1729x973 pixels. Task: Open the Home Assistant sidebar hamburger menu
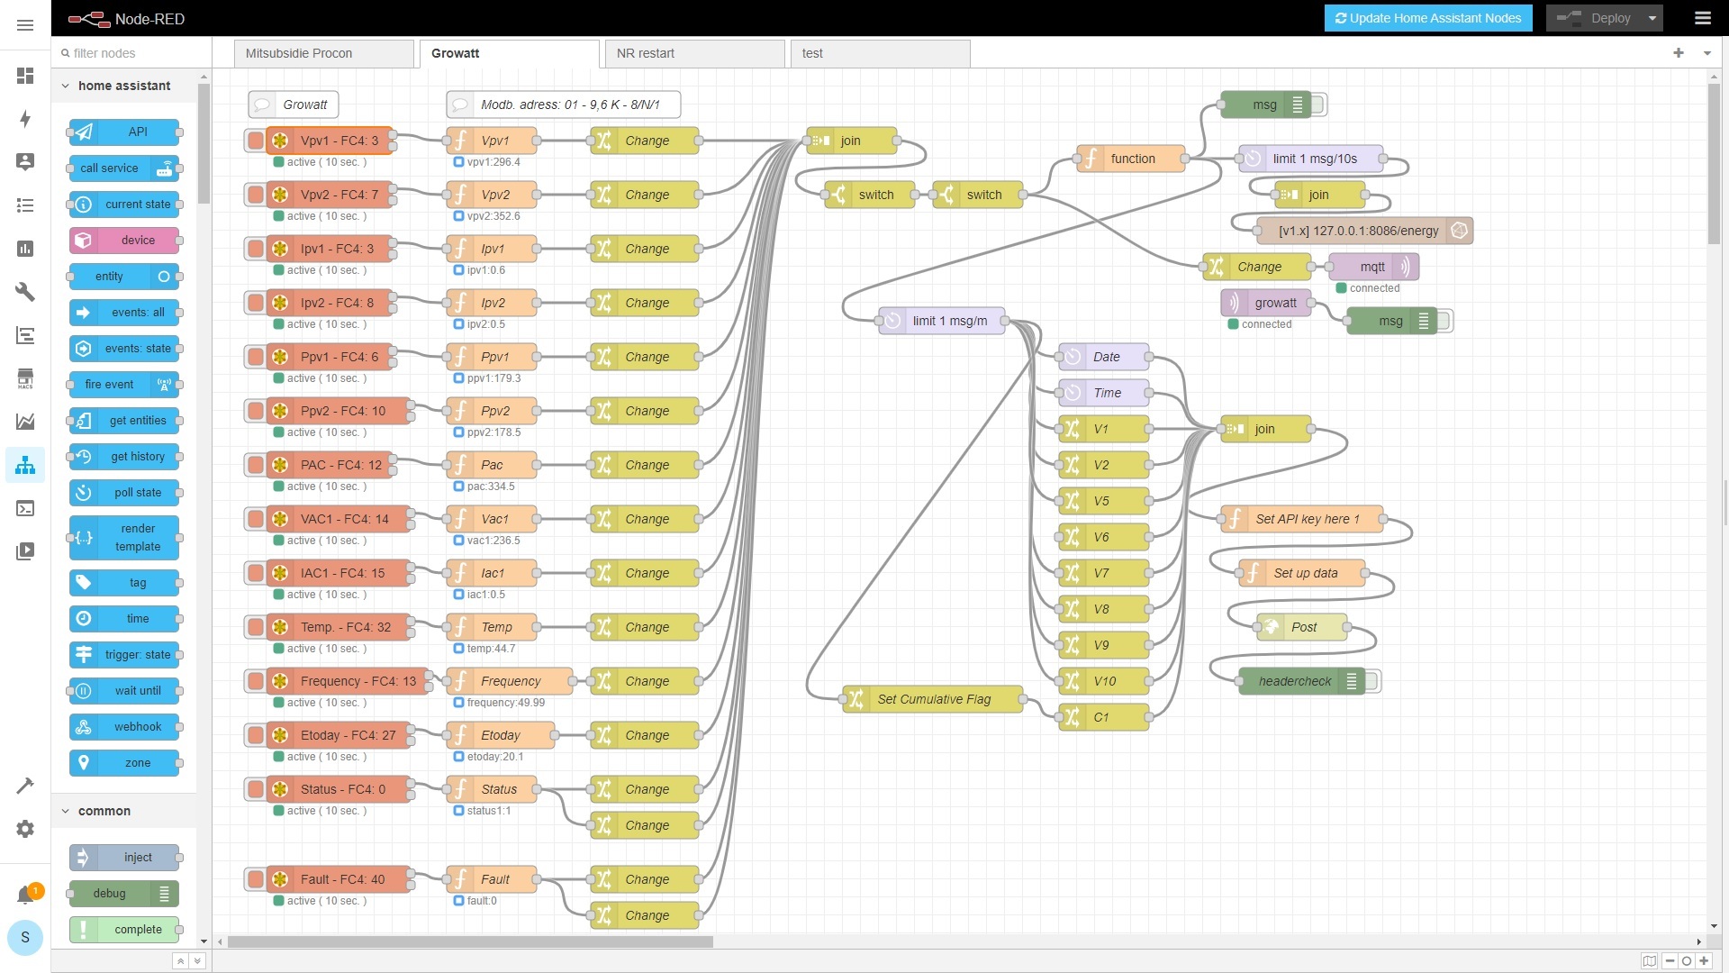(25, 25)
